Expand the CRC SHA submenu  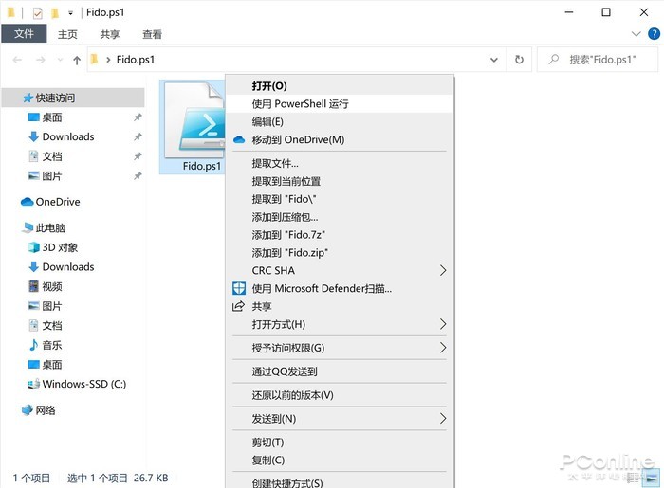click(443, 271)
